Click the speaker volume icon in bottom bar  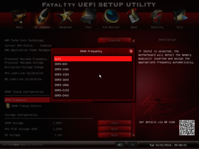click(120, 145)
